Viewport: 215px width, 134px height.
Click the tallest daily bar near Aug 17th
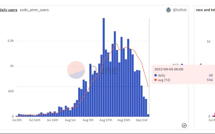(104, 67)
